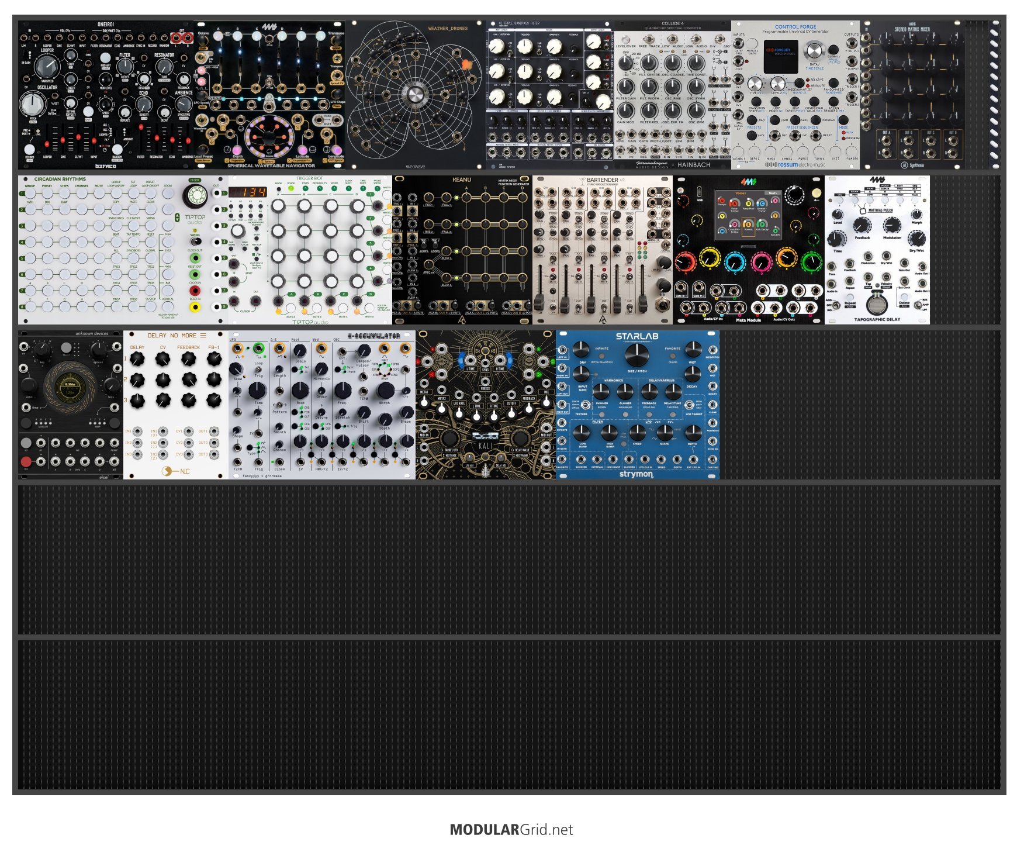Click the tap sensor pad on Tapographic Delay
1024x842 pixels.
pyautogui.click(x=877, y=303)
